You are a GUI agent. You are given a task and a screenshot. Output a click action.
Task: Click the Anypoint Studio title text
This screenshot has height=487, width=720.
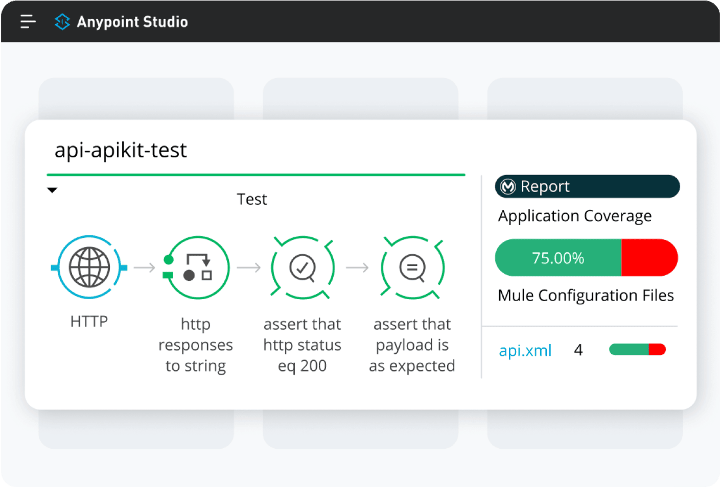click(132, 22)
